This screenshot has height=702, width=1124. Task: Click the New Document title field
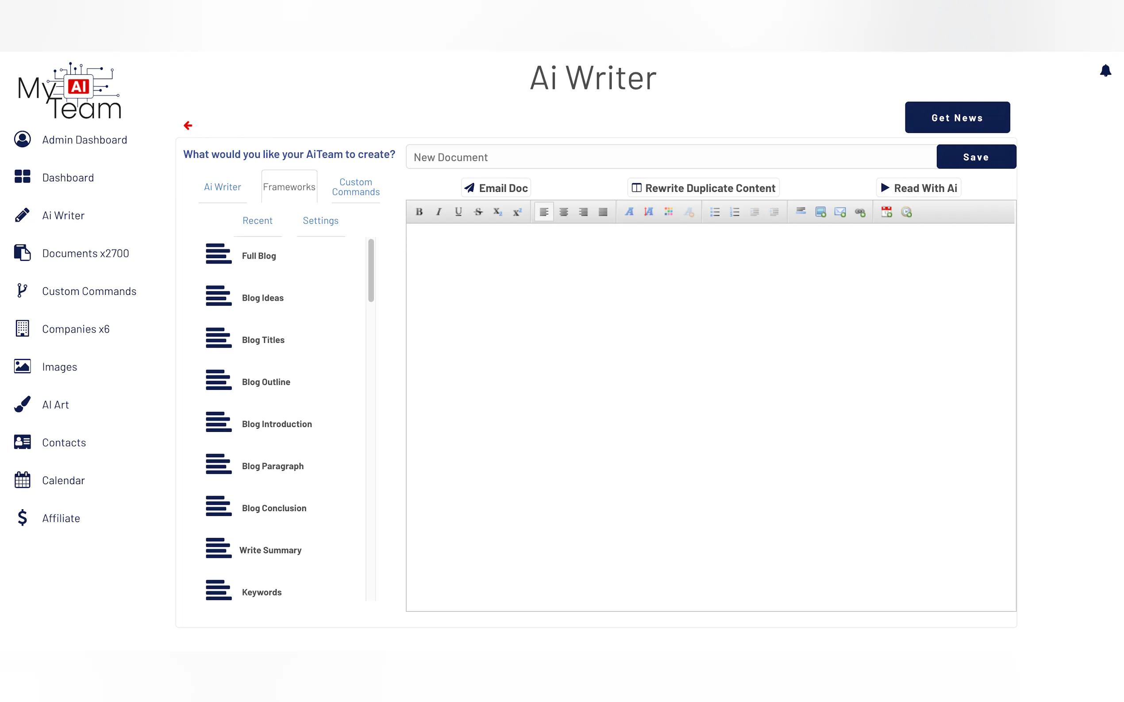click(x=670, y=157)
